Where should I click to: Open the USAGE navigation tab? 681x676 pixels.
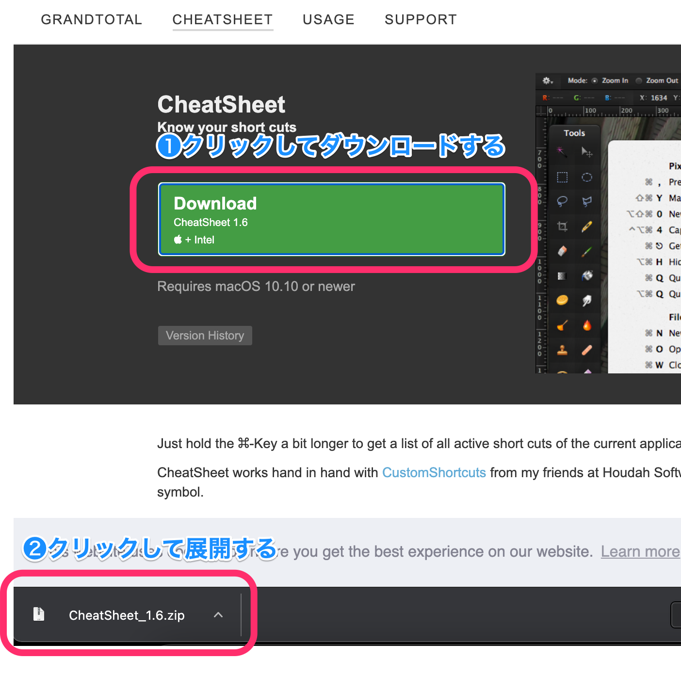coord(328,19)
